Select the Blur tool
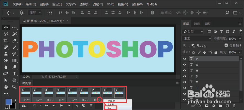This screenshot has width=244, height=110. click(x=6, y=67)
